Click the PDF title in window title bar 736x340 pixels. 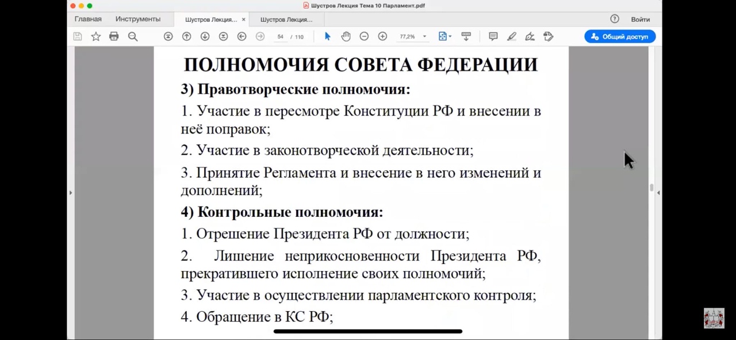pos(368,6)
